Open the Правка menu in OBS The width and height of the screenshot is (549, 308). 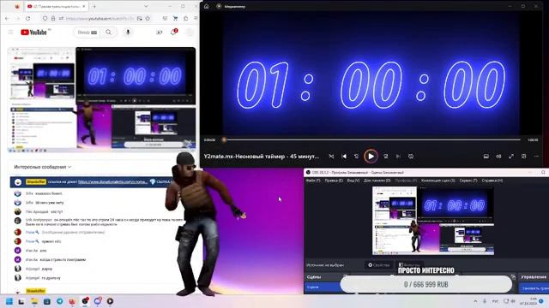coord(334,181)
